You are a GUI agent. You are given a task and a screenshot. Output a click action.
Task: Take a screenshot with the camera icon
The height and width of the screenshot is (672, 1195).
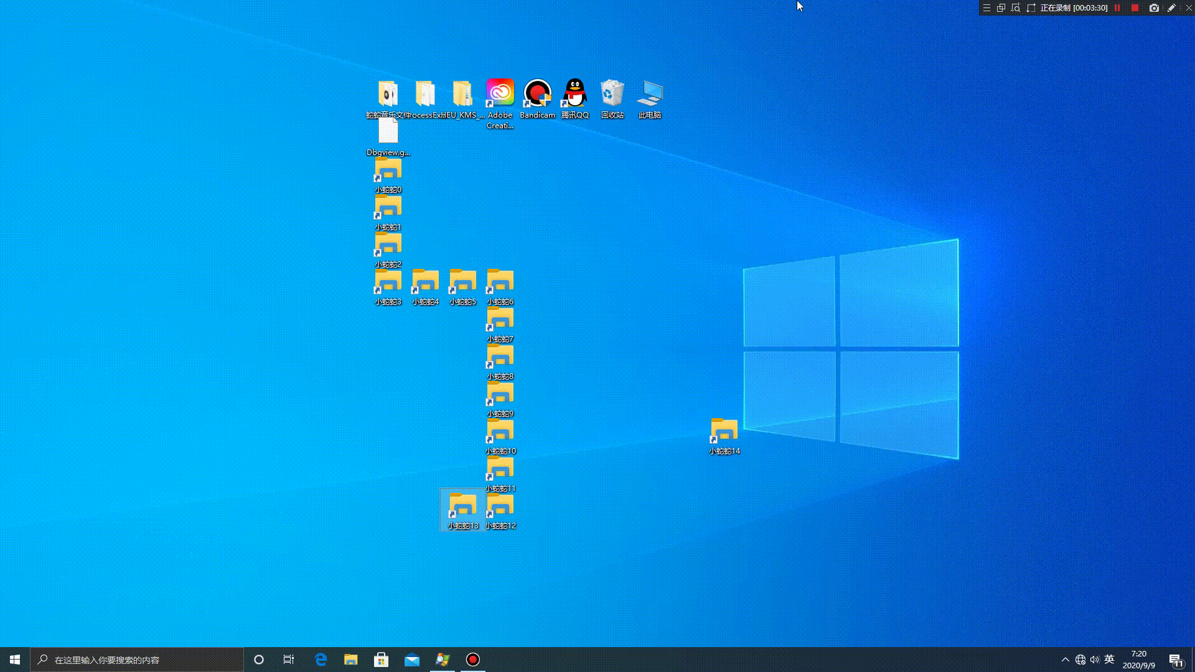click(1154, 8)
